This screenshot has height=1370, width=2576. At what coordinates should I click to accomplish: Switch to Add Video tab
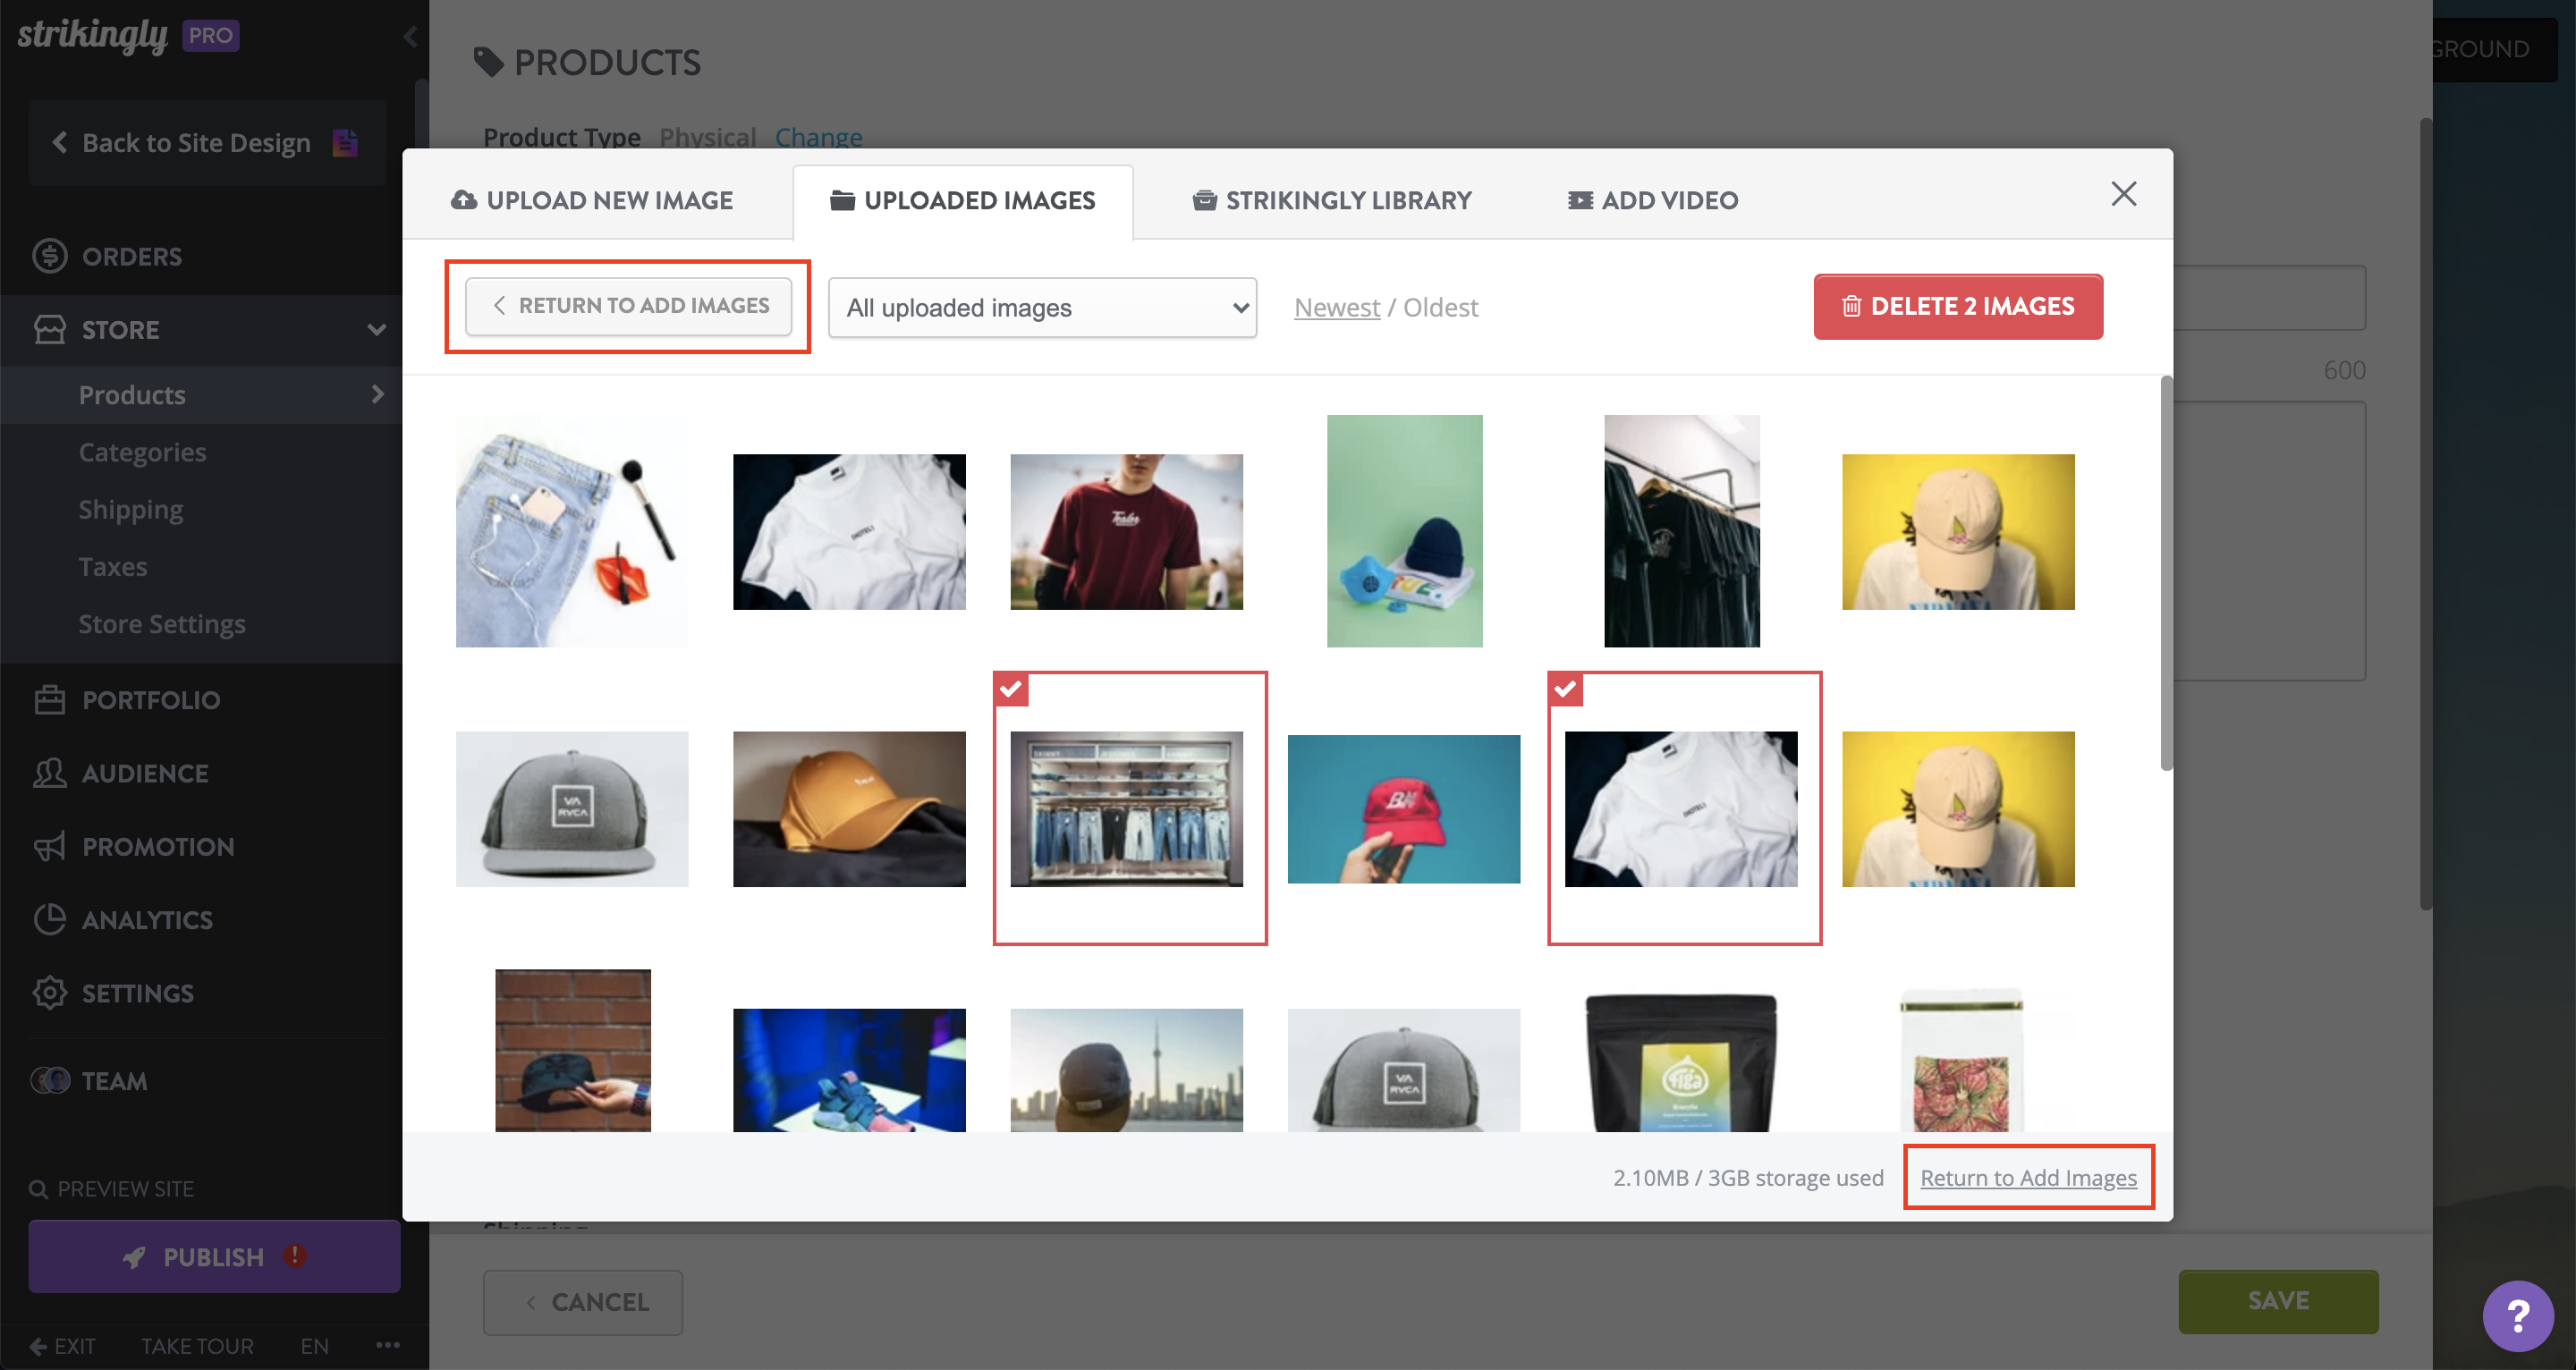point(1653,200)
